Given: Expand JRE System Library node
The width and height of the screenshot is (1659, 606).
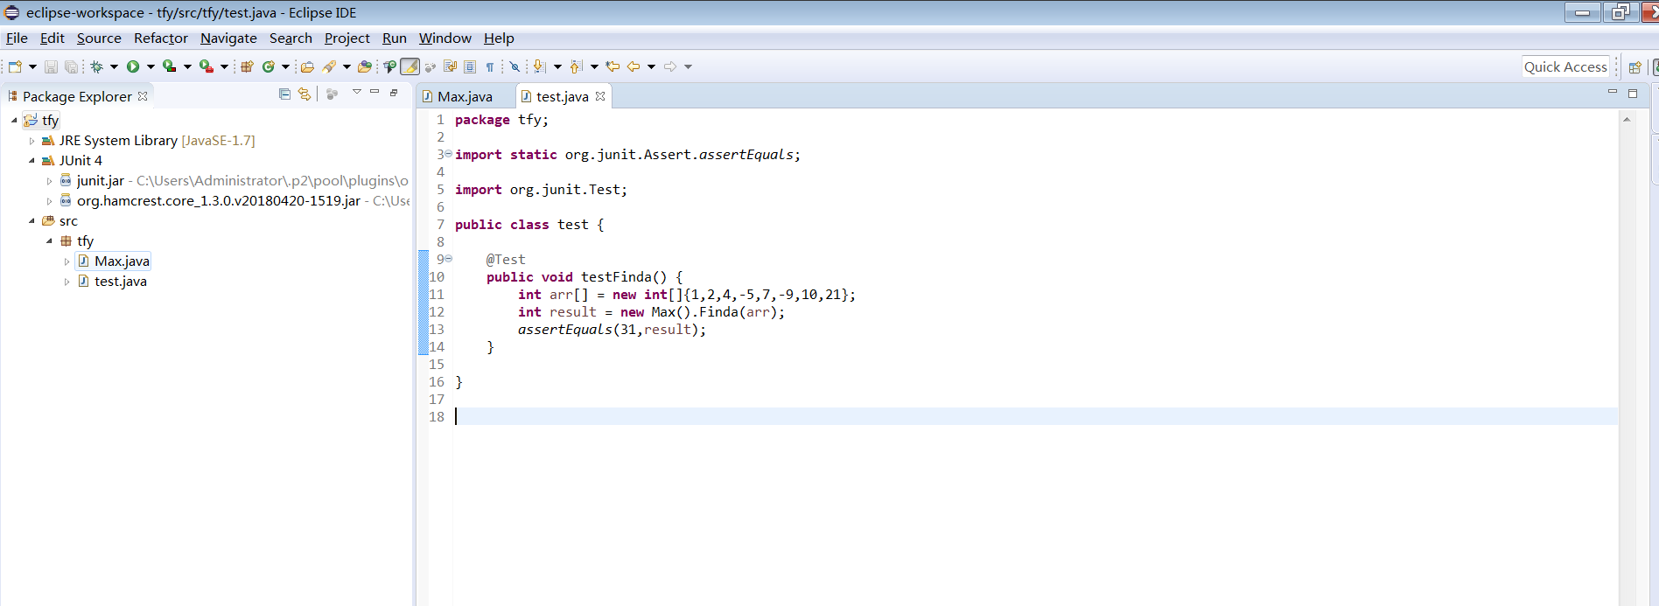Looking at the screenshot, I should point(32,141).
